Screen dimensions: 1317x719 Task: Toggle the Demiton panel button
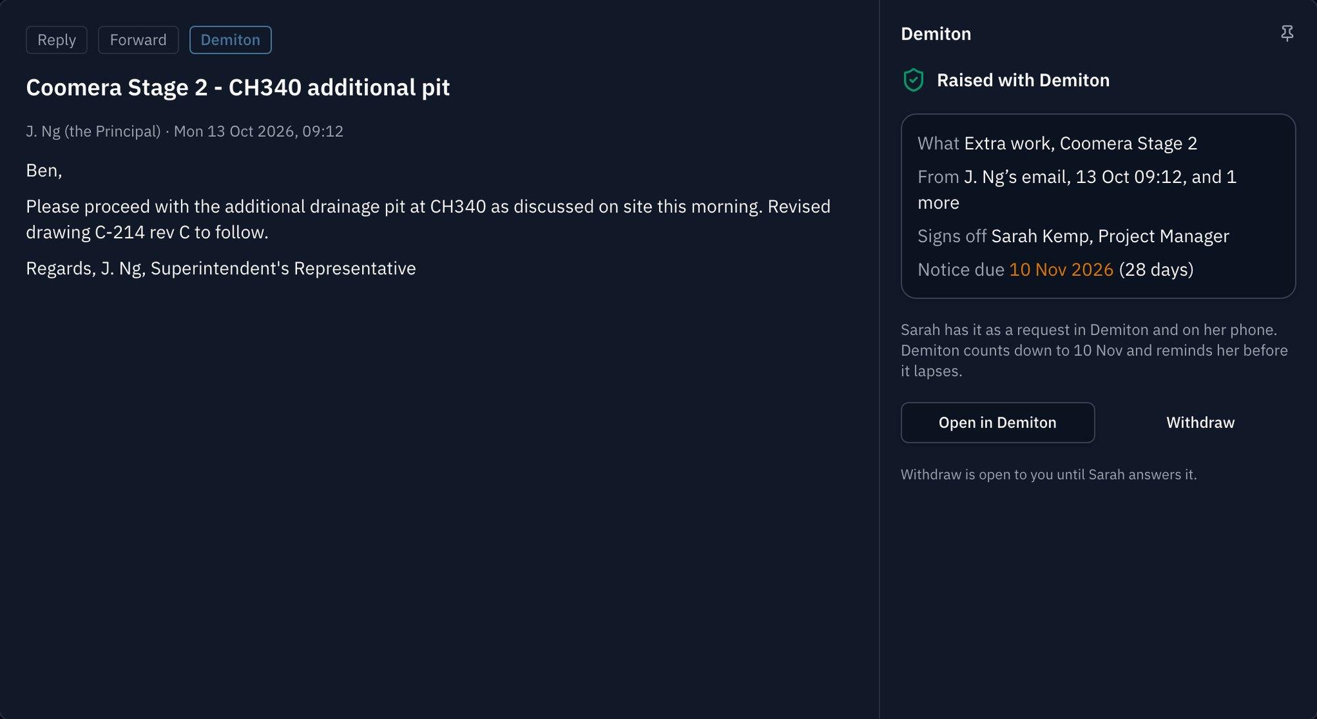[x=230, y=40]
